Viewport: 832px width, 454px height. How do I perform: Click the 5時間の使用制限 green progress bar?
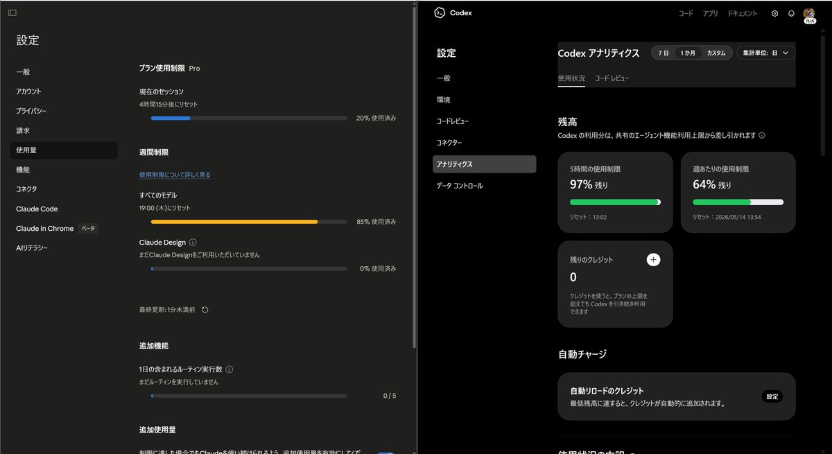[x=615, y=202]
